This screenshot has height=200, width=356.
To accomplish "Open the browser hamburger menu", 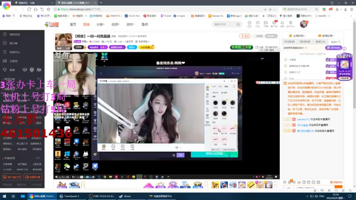I will [352, 9].
